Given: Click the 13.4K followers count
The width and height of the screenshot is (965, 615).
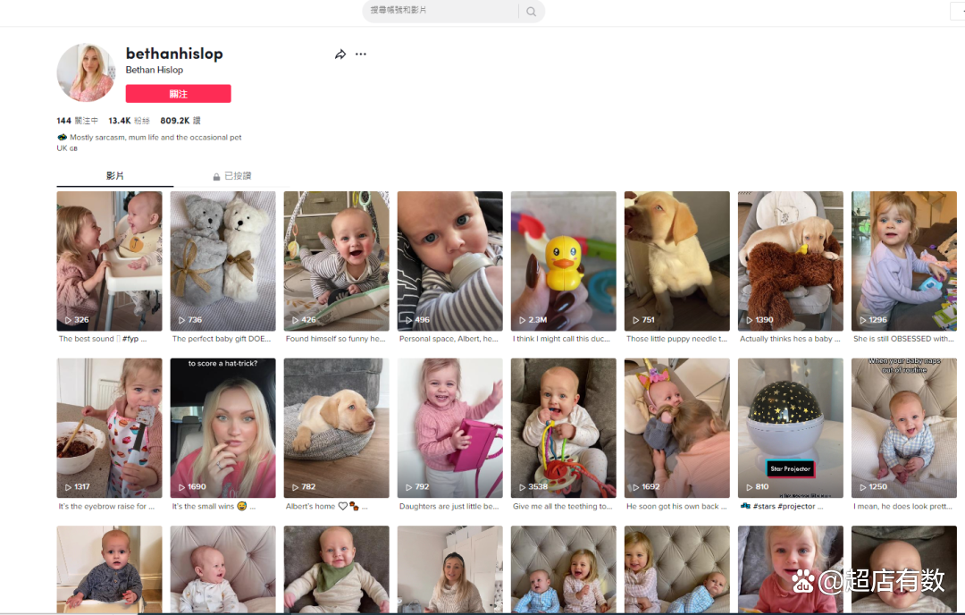Looking at the screenshot, I should coord(130,121).
